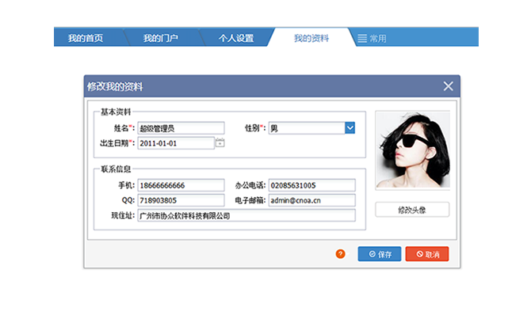Expand the 性别 dropdown arrow

coord(350,128)
